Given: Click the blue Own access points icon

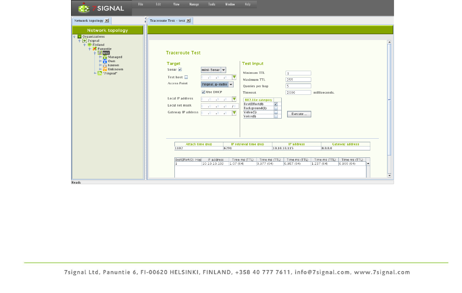Looking at the screenshot, I should coord(105,61).
